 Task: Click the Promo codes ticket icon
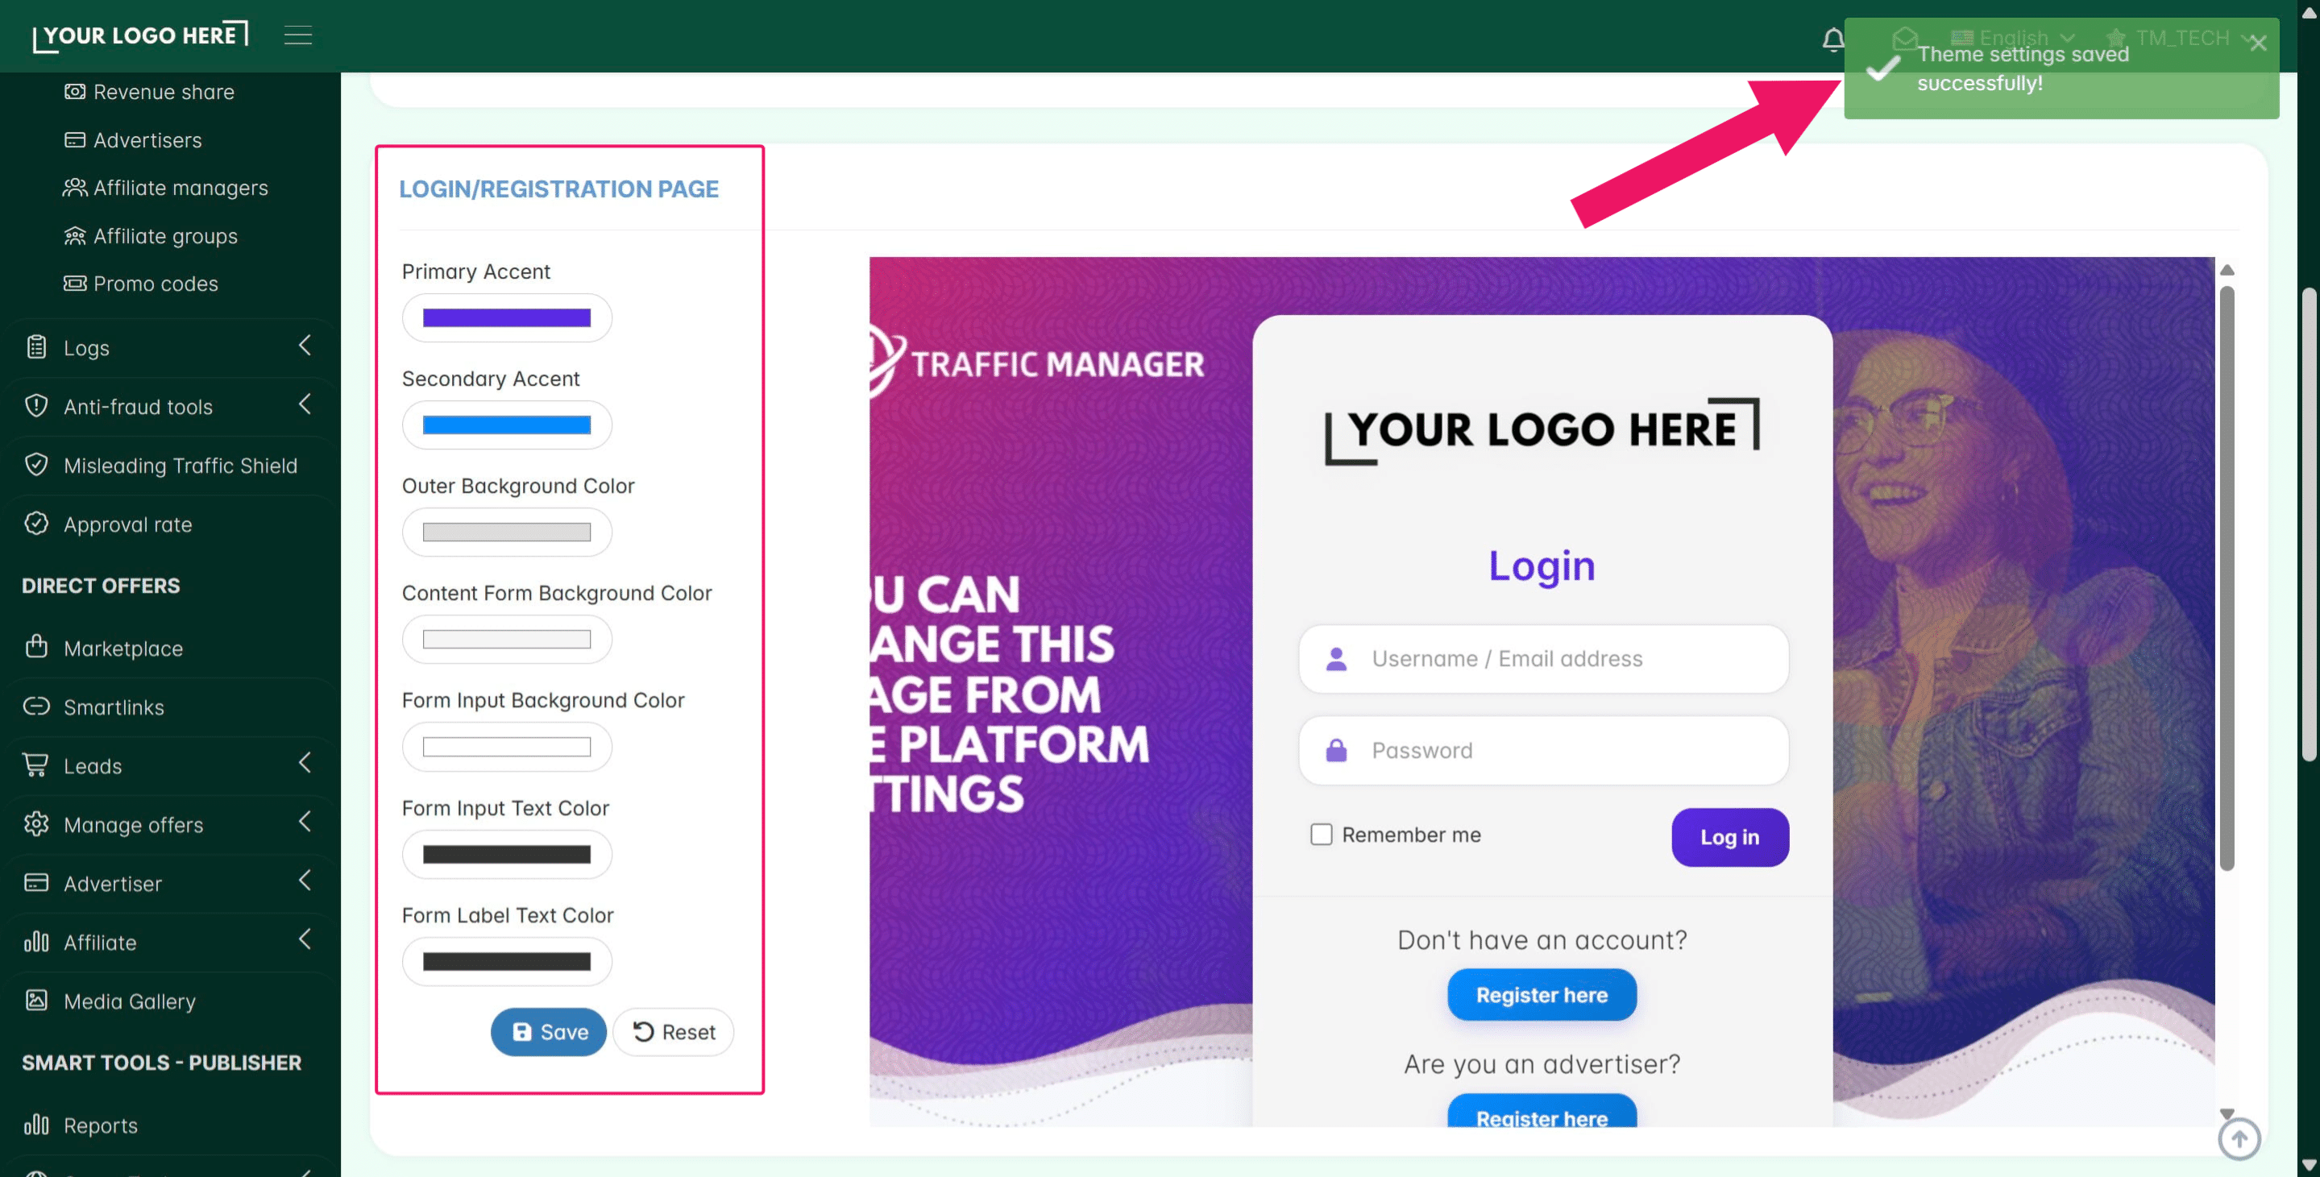[75, 284]
